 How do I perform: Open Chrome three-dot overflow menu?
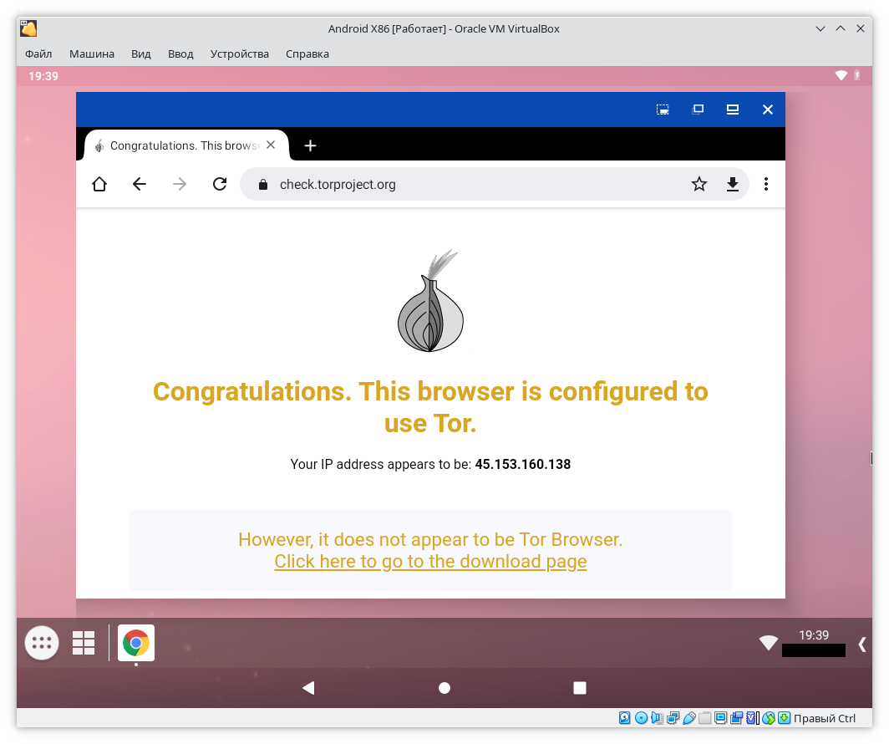pyautogui.click(x=766, y=185)
